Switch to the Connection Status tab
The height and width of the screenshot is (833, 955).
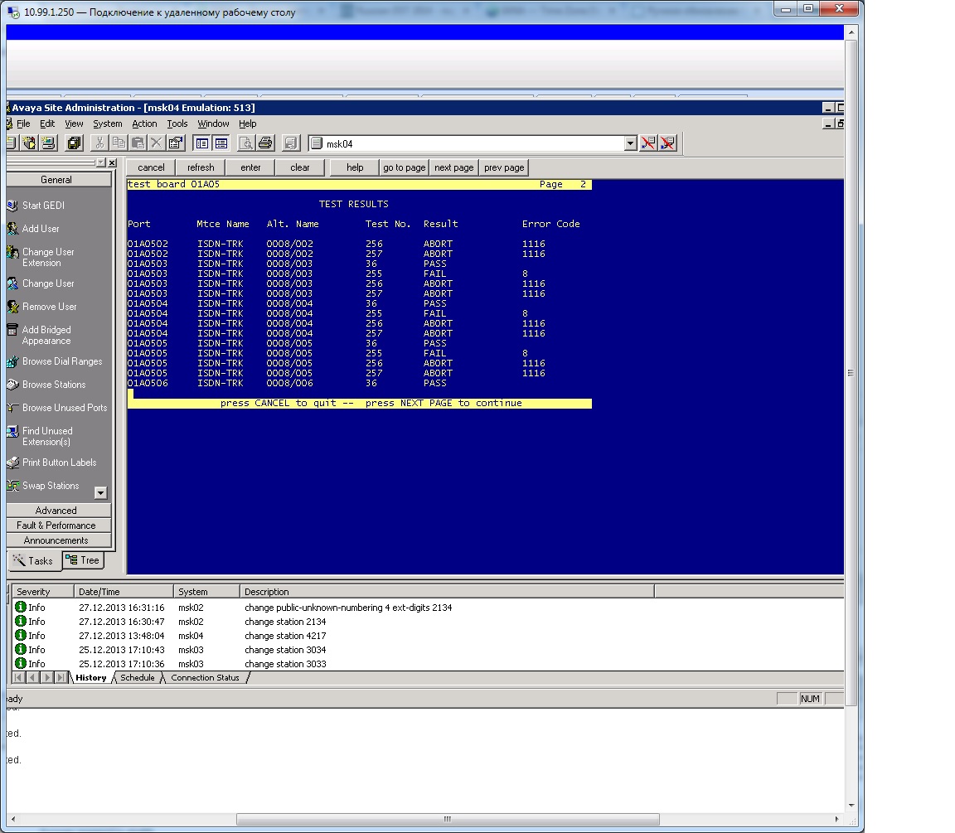(x=206, y=678)
